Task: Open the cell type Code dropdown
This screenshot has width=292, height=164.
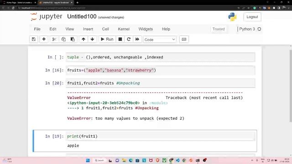Action: tap(160, 40)
